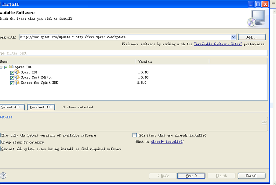276x185 pixels.
Task: Click the Deselect All button
Action: (x=41, y=107)
